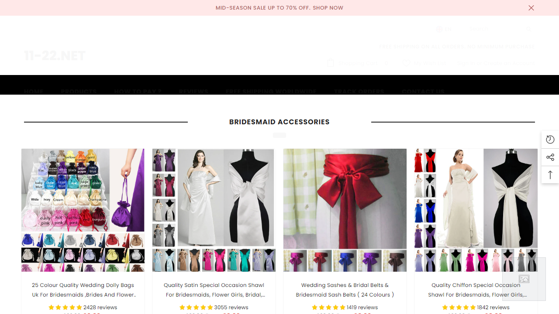Open the social share sidebar icon

(x=550, y=157)
